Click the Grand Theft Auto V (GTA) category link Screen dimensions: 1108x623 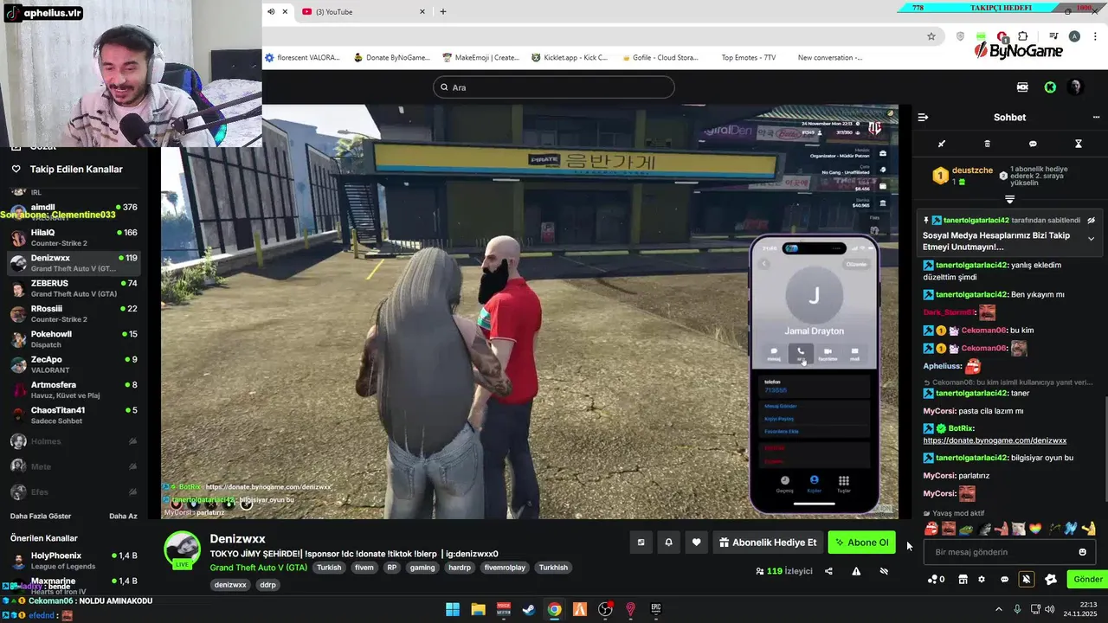coord(258,568)
